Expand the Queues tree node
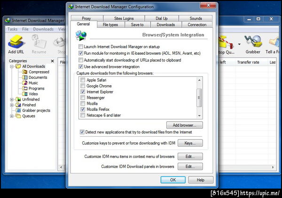Viewport: 282px width, 198px height. 12,116
